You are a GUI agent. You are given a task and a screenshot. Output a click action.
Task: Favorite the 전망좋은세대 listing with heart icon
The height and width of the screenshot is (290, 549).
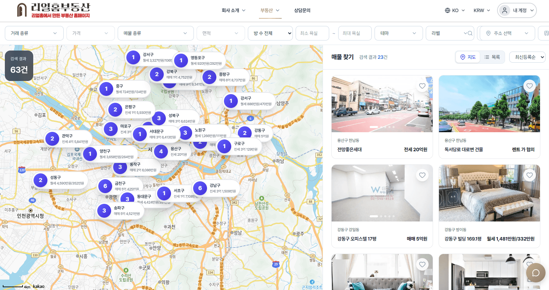422,86
